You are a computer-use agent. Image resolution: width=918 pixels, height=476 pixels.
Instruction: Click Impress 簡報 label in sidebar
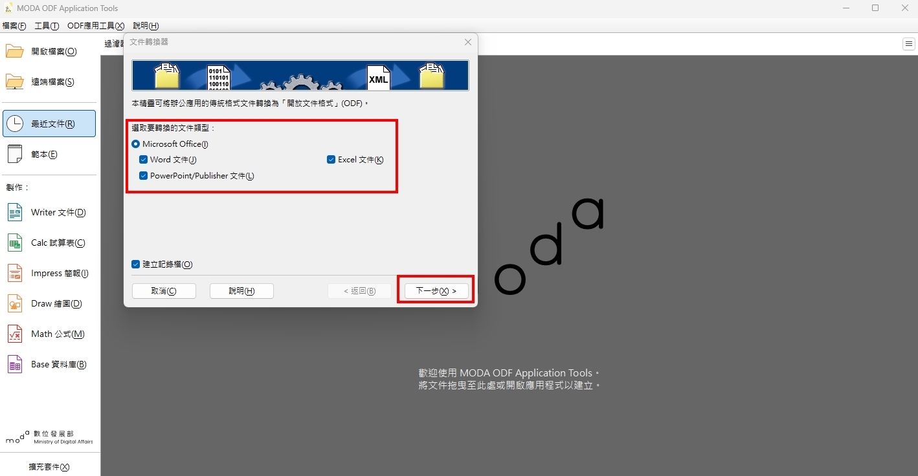point(60,274)
